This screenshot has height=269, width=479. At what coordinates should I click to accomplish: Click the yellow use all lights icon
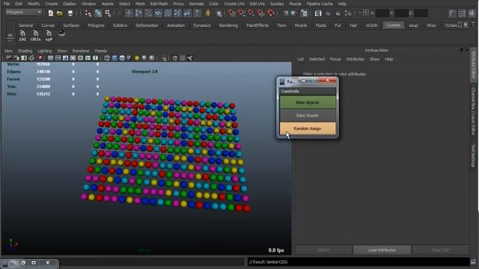(137, 58)
